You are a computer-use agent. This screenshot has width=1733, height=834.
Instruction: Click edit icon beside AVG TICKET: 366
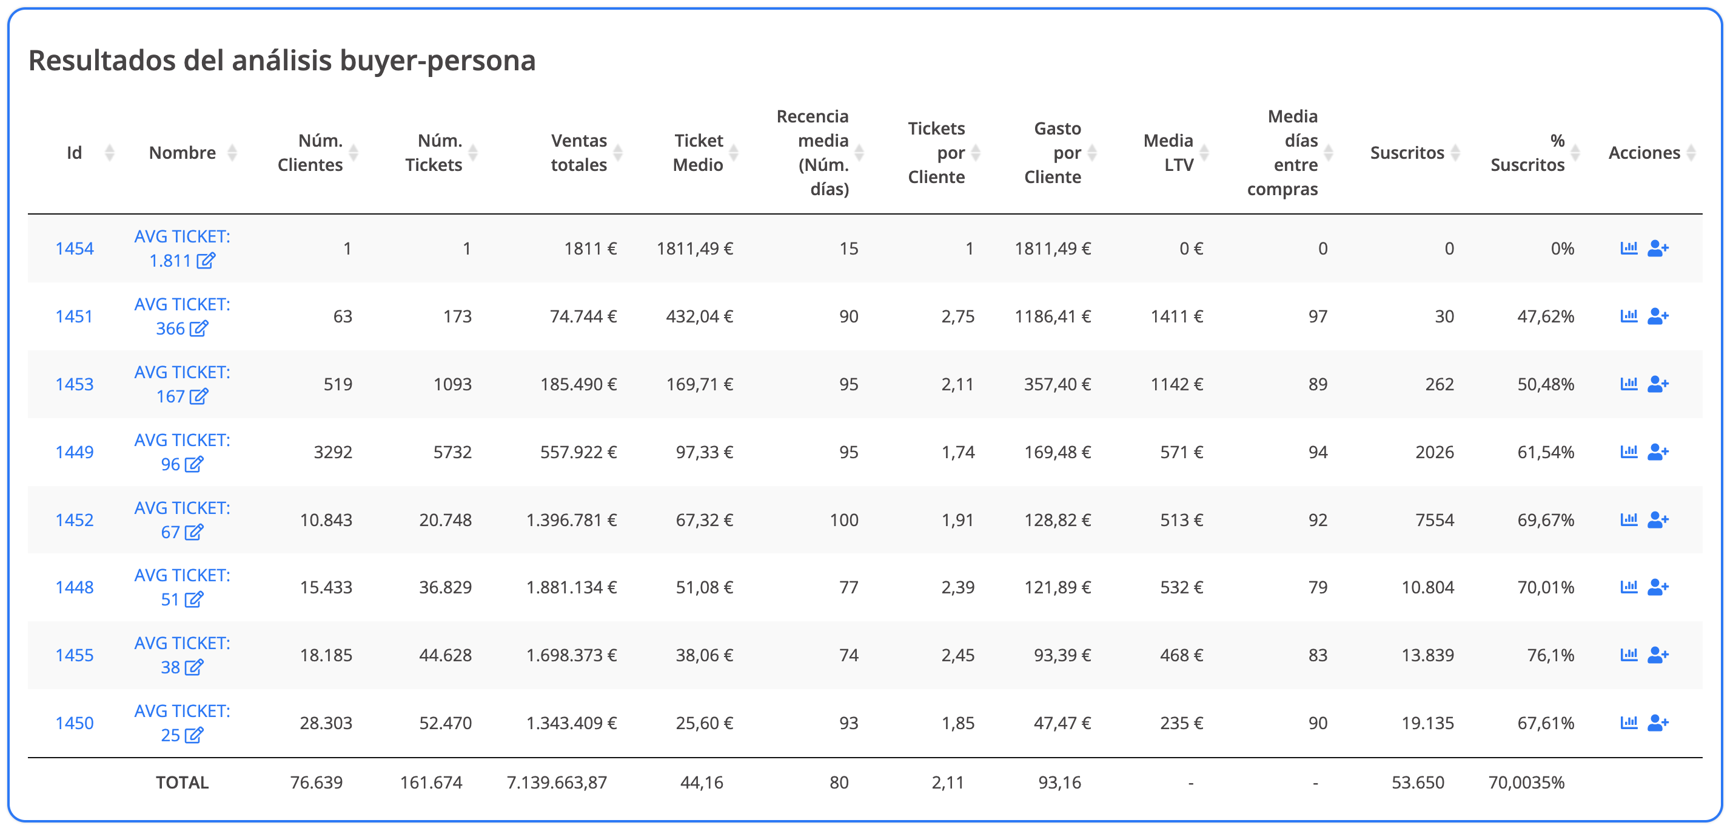click(198, 329)
